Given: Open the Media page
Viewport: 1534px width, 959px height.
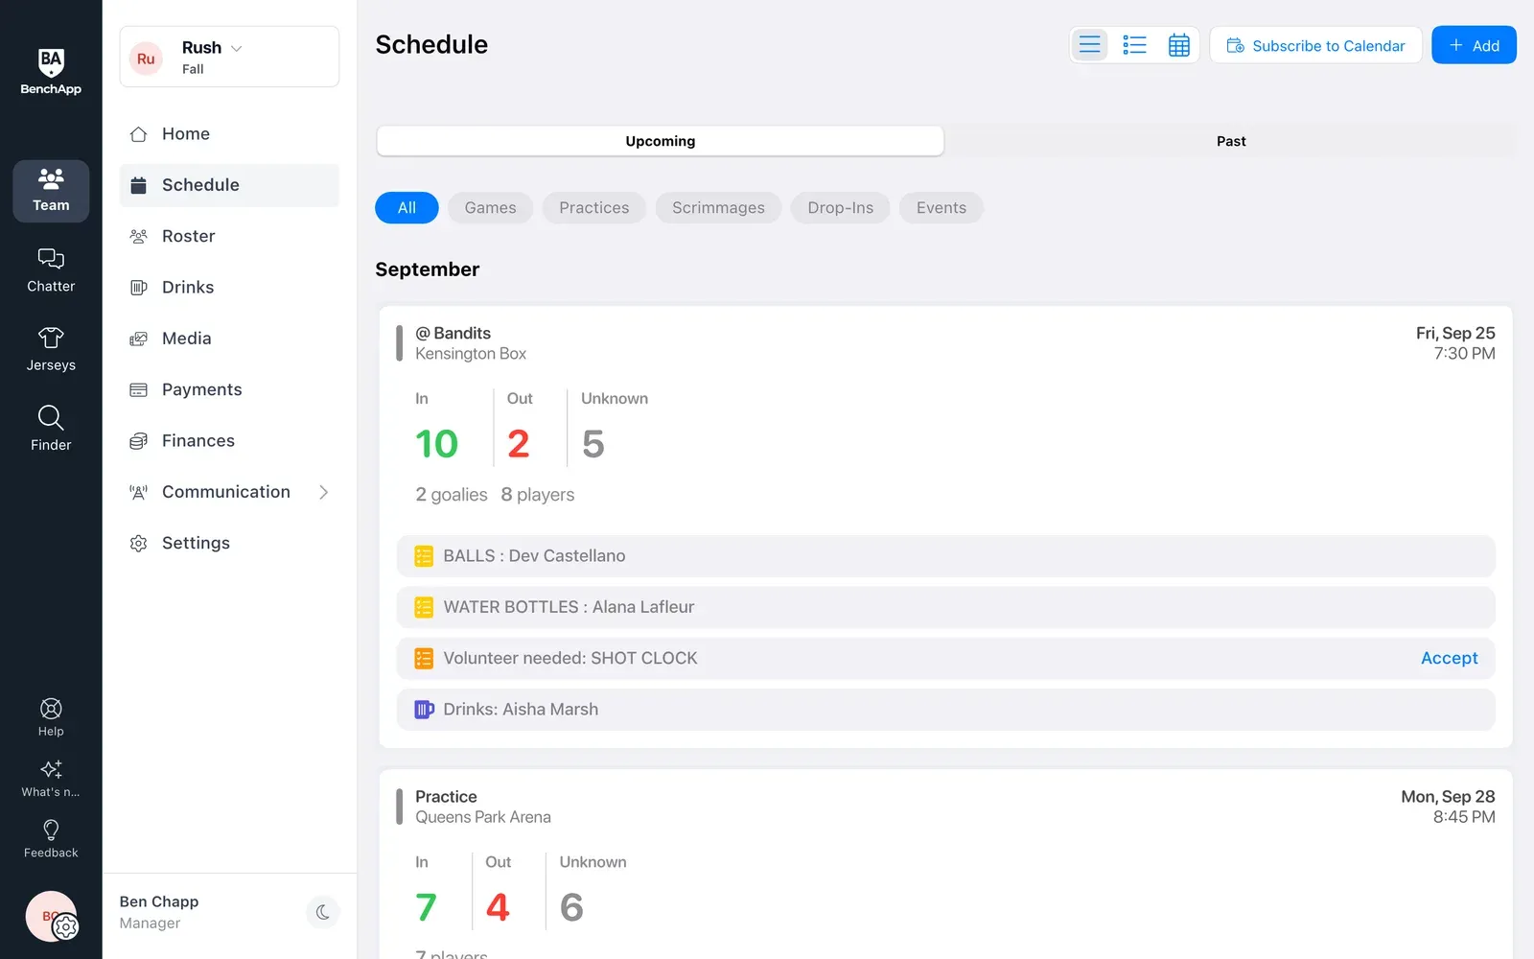Looking at the screenshot, I should coord(229,339).
